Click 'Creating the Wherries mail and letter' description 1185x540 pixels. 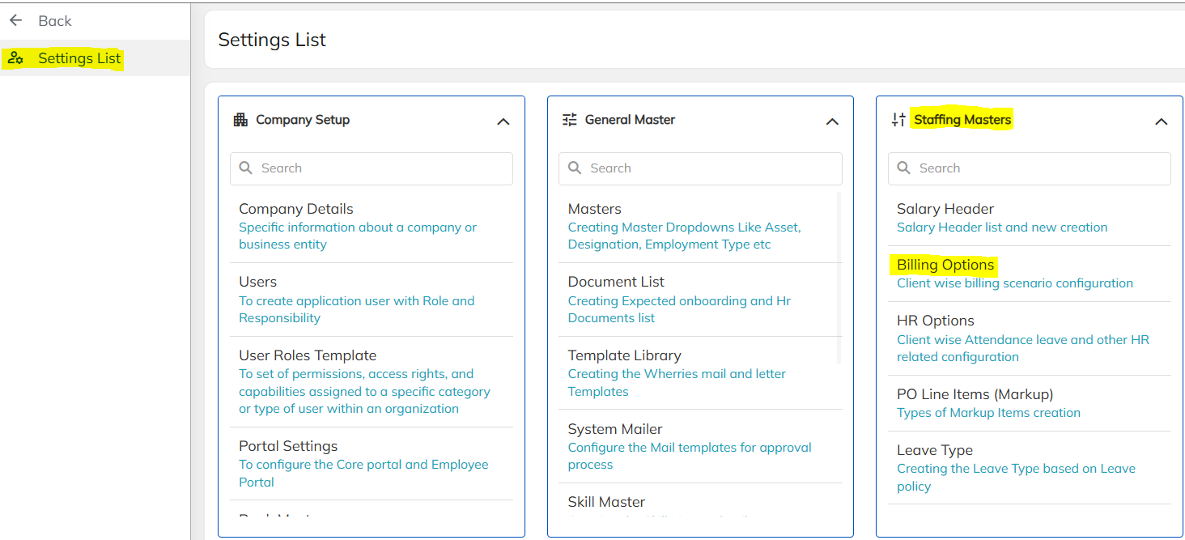click(x=677, y=382)
